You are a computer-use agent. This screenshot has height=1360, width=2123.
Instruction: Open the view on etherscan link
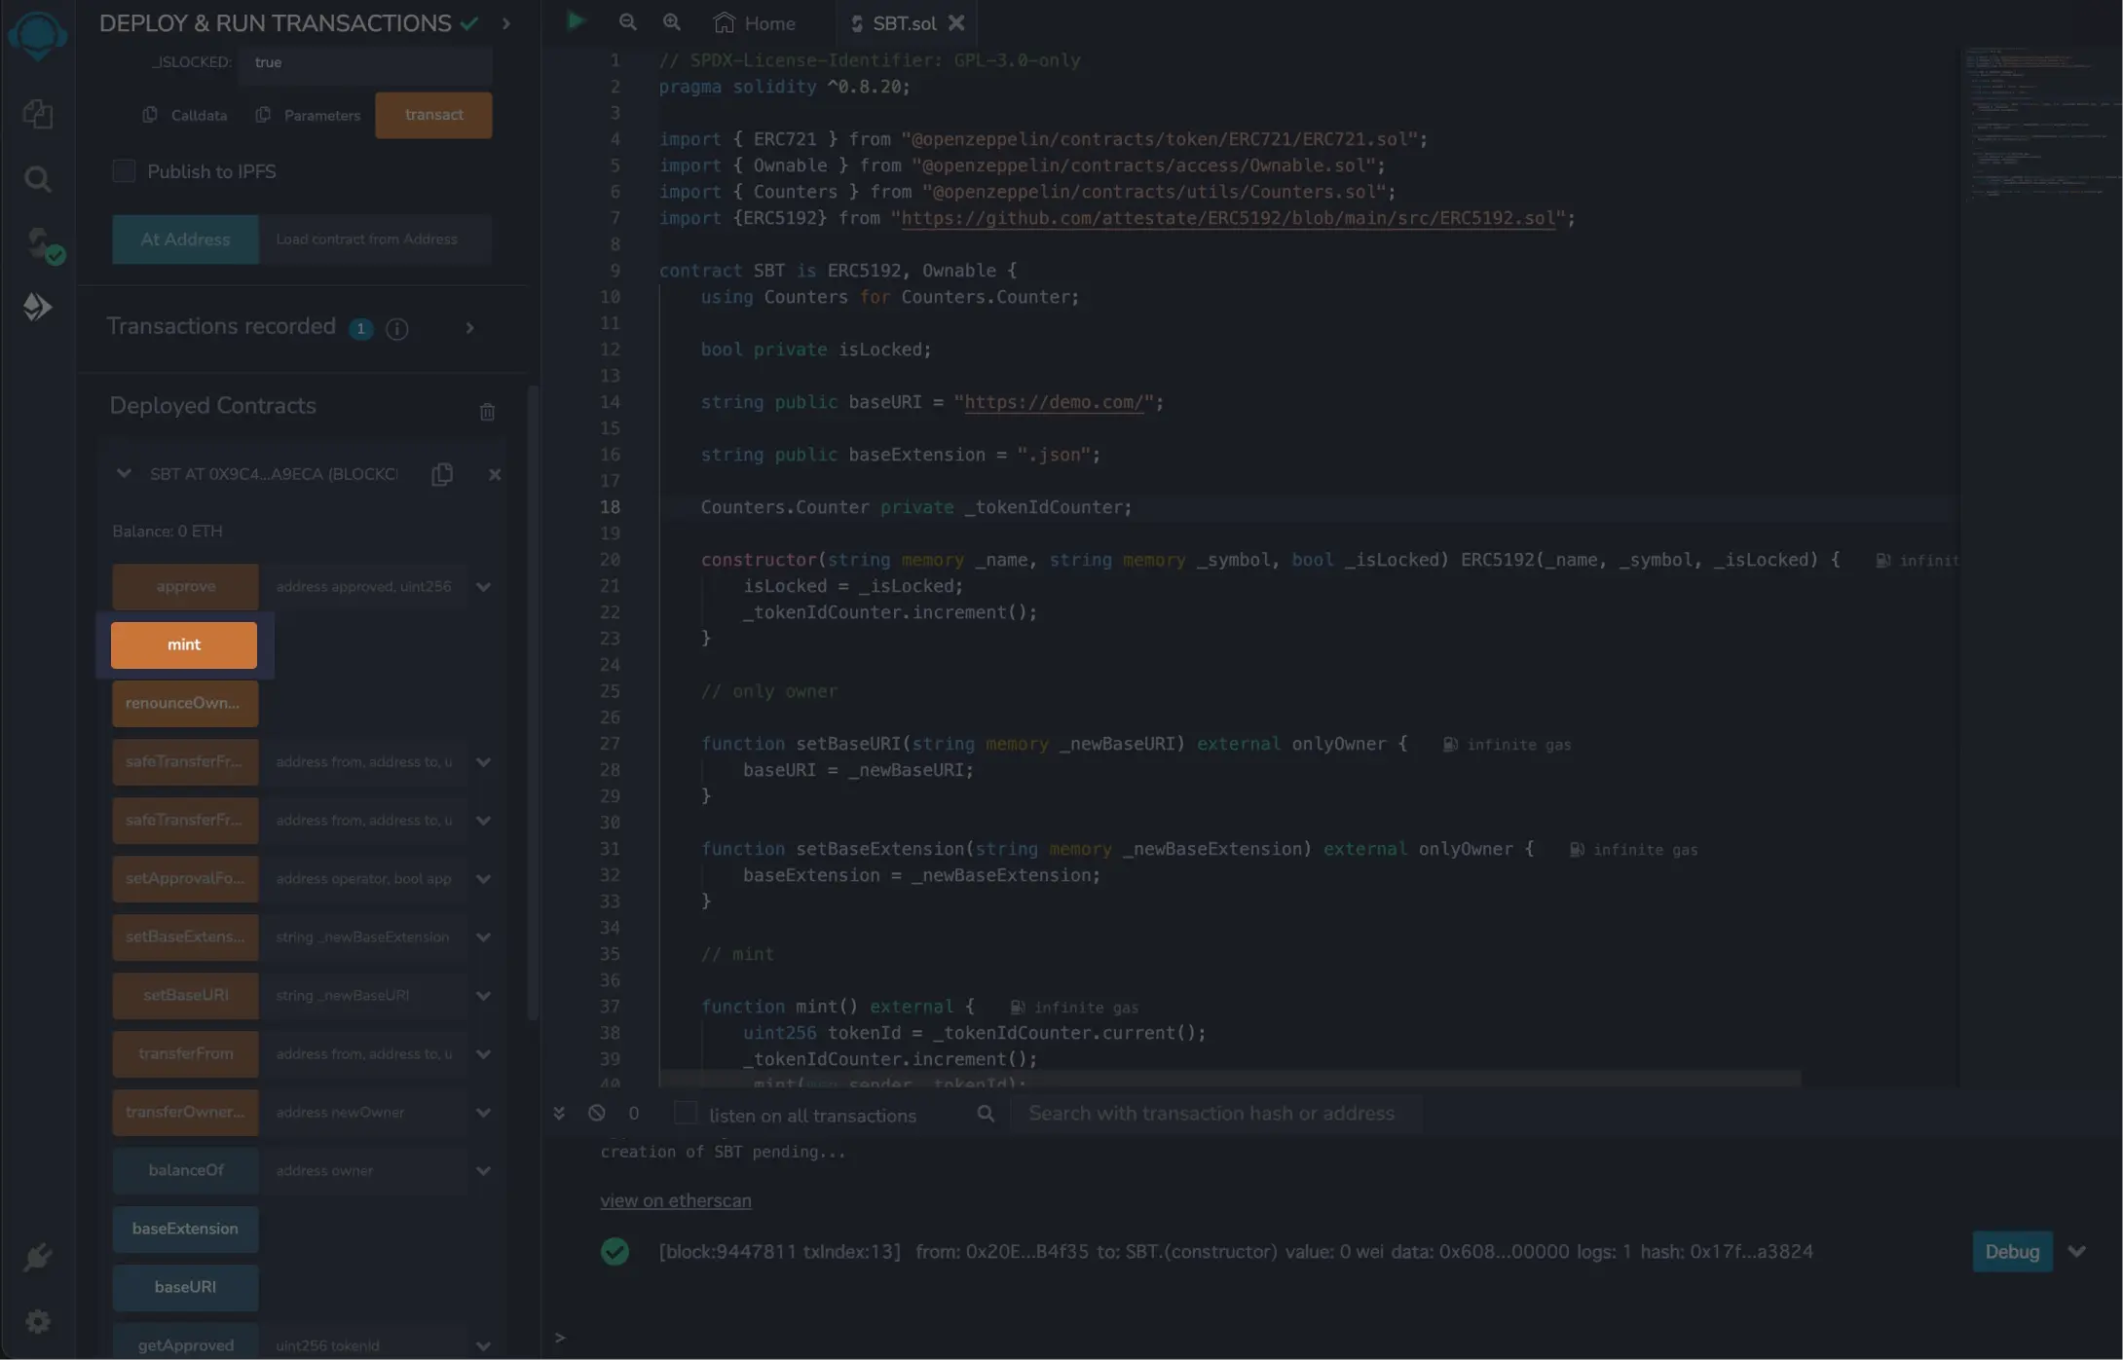(x=675, y=1200)
